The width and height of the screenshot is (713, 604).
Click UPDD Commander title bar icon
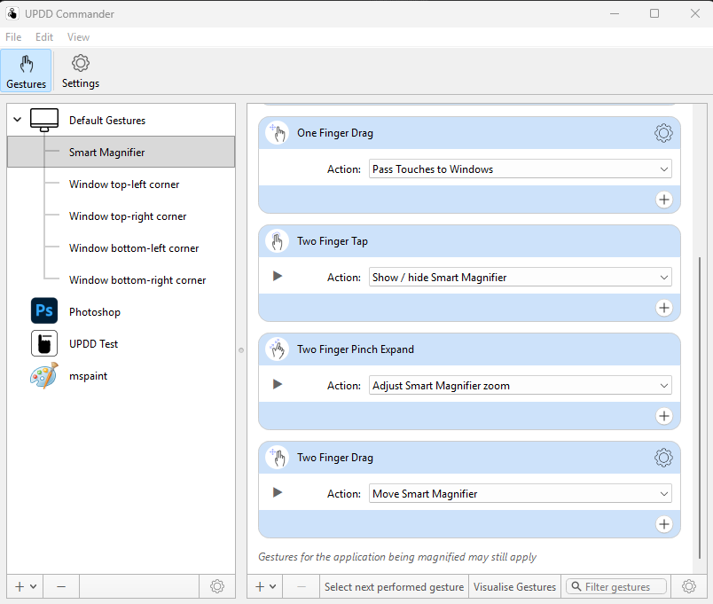pyautogui.click(x=12, y=13)
